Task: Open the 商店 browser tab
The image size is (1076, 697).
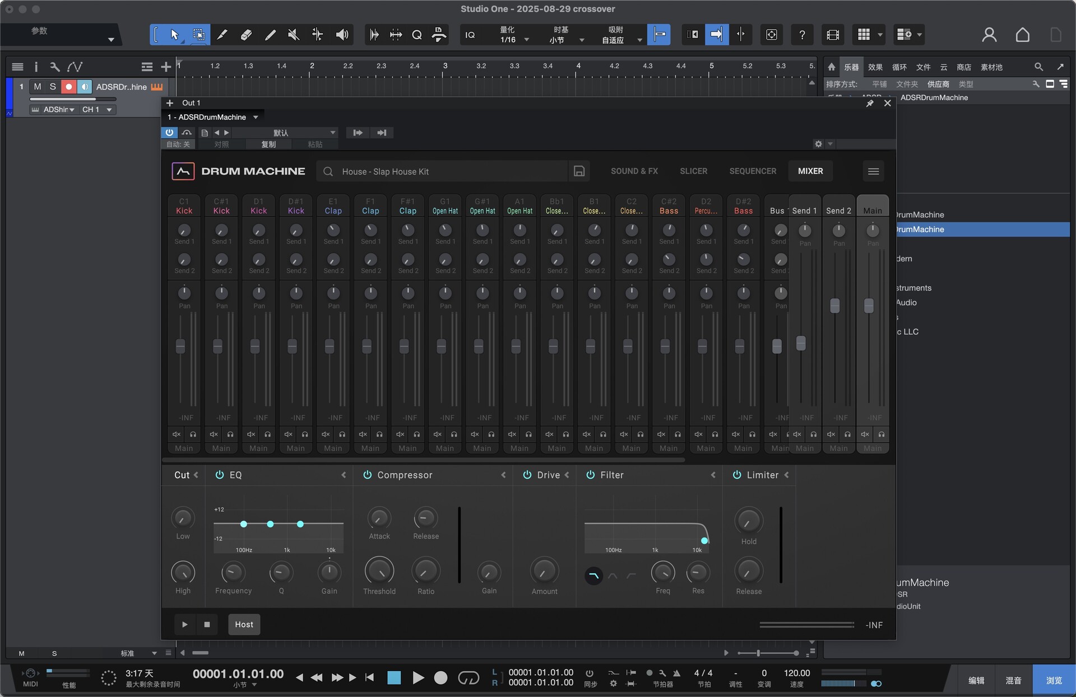Action: point(964,67)
